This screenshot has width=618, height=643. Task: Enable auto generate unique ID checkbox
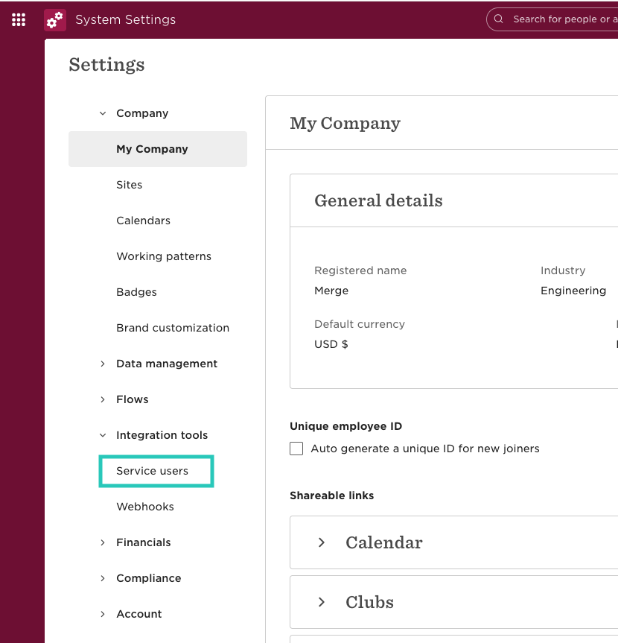click(x=296, y=449)
